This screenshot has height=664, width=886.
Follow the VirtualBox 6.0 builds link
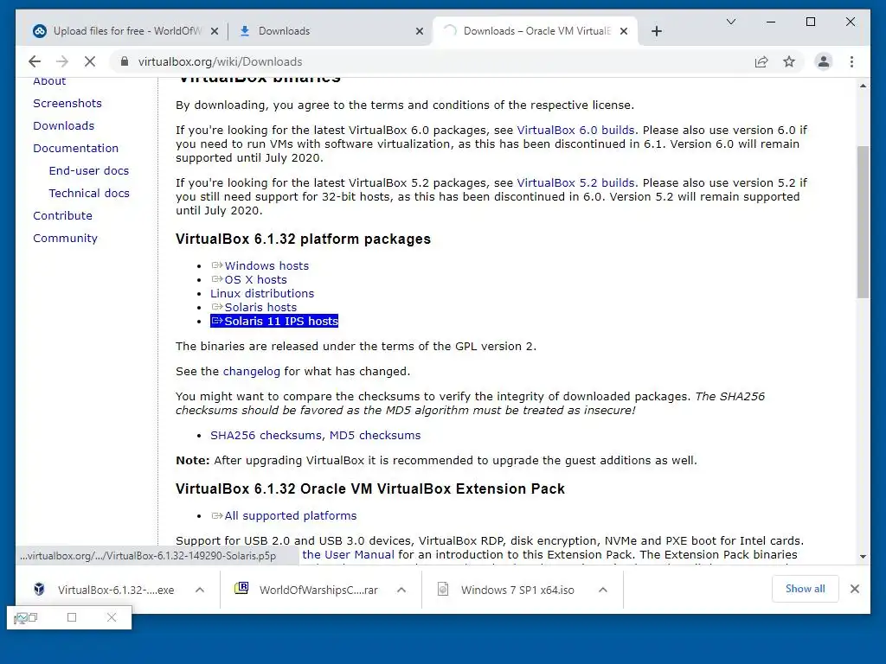point(575,130)
